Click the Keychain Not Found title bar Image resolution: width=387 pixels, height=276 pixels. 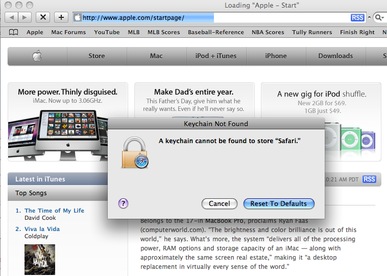tap(216, 124)
